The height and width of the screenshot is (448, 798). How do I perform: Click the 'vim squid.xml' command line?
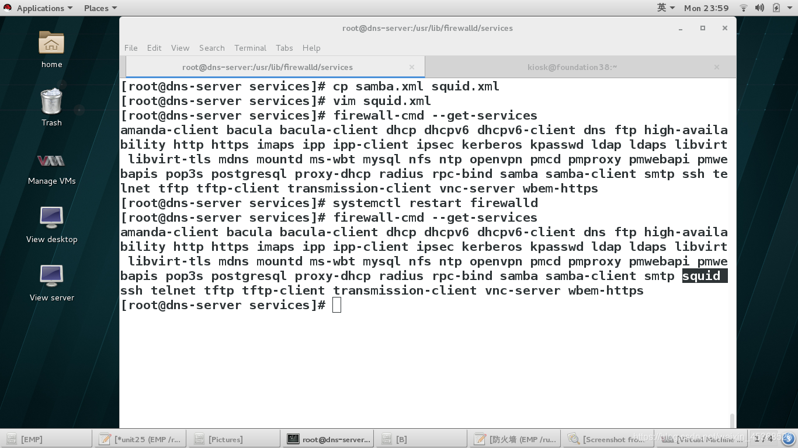(382, 101)
